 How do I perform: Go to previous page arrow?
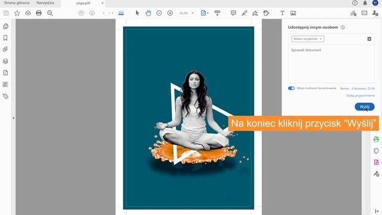coord(81,13)
